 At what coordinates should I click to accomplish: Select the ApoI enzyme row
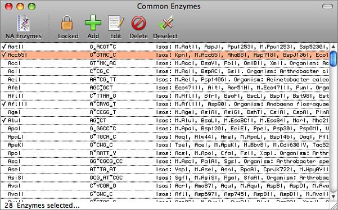click(165, 153)
